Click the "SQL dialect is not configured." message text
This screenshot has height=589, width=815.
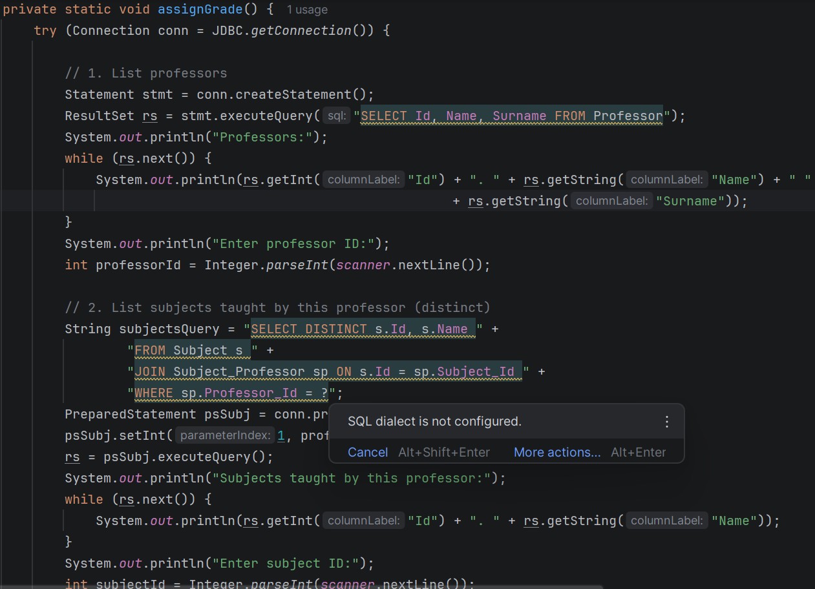(x=434, y=422)
